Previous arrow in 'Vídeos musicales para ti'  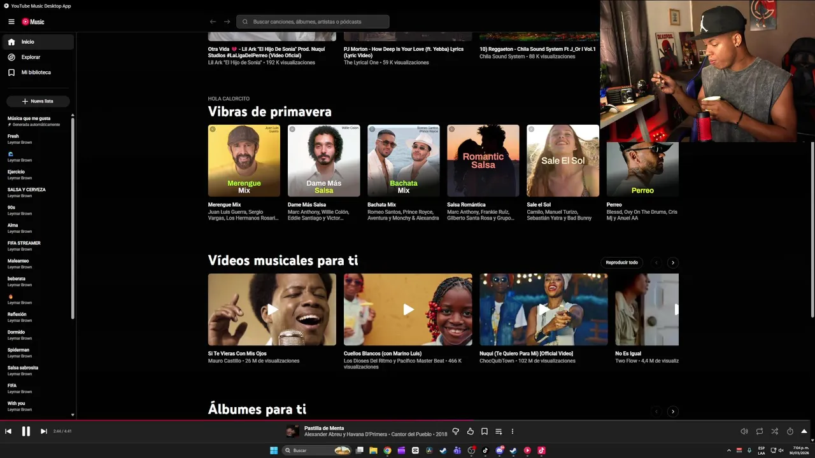656,263
